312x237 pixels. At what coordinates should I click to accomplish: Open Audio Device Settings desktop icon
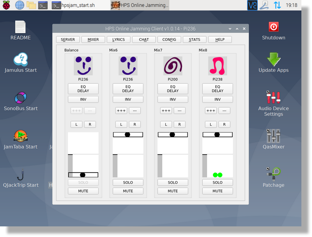273,103
